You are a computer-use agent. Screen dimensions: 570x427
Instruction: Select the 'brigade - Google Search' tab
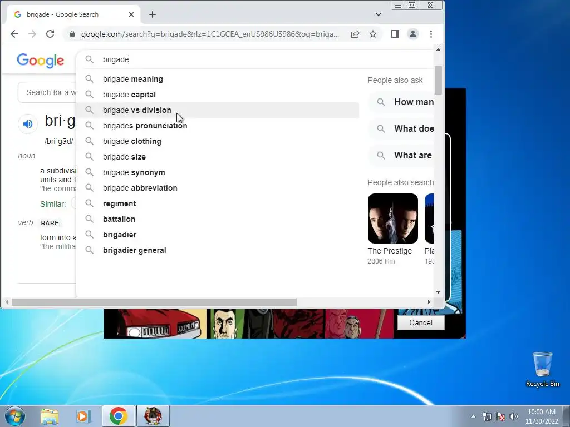(x=73, y=14)
